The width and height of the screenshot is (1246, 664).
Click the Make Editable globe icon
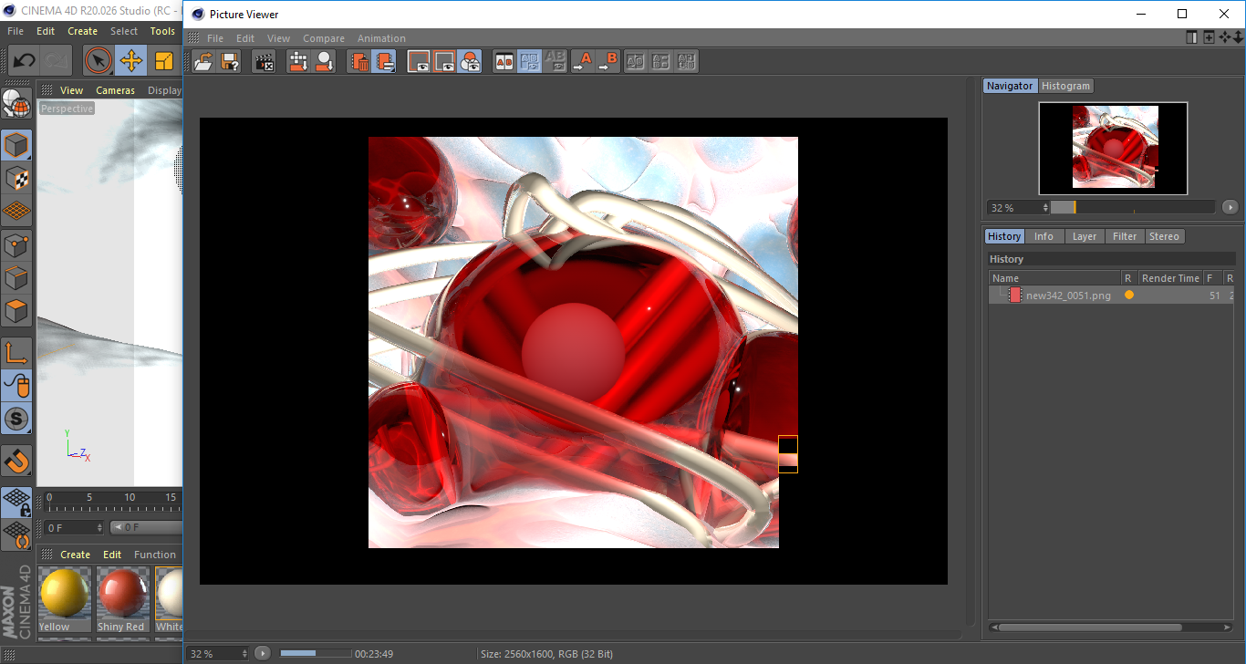pyautogui.click(x=16, y=103)
